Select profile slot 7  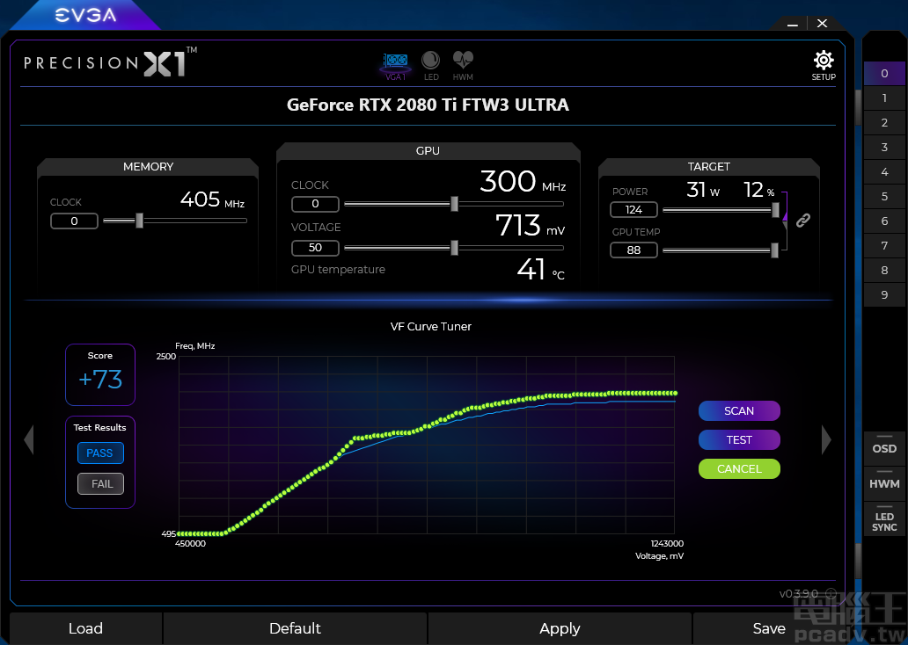884,245
